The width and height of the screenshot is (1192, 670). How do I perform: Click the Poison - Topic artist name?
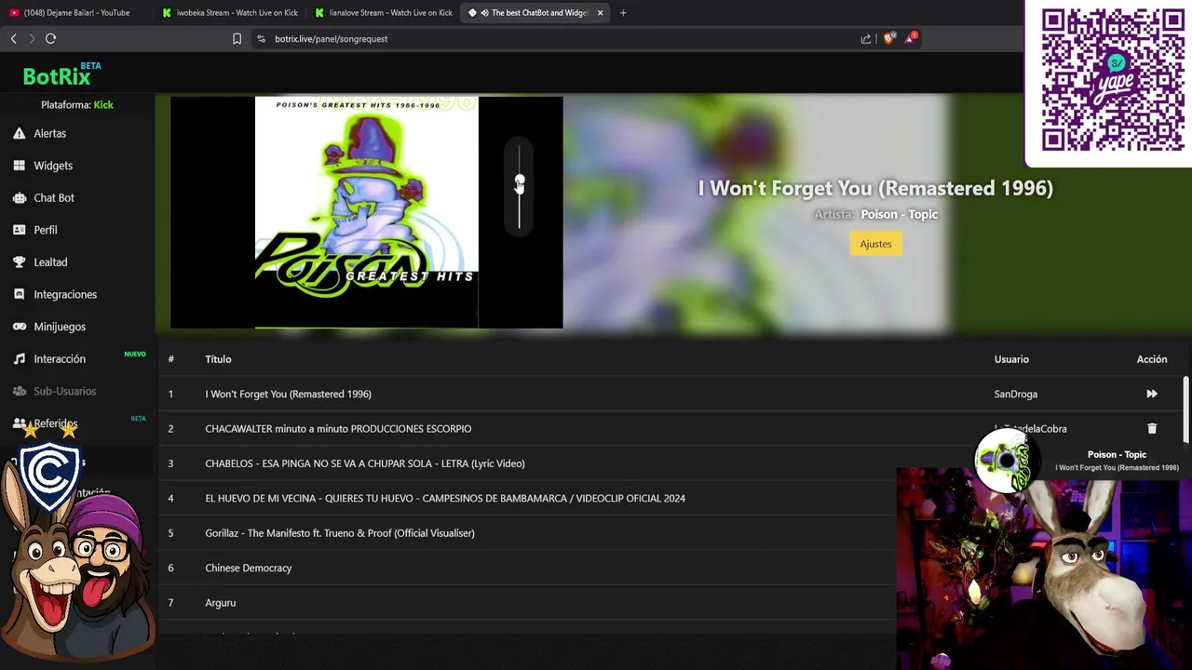[x=899, y=214]
